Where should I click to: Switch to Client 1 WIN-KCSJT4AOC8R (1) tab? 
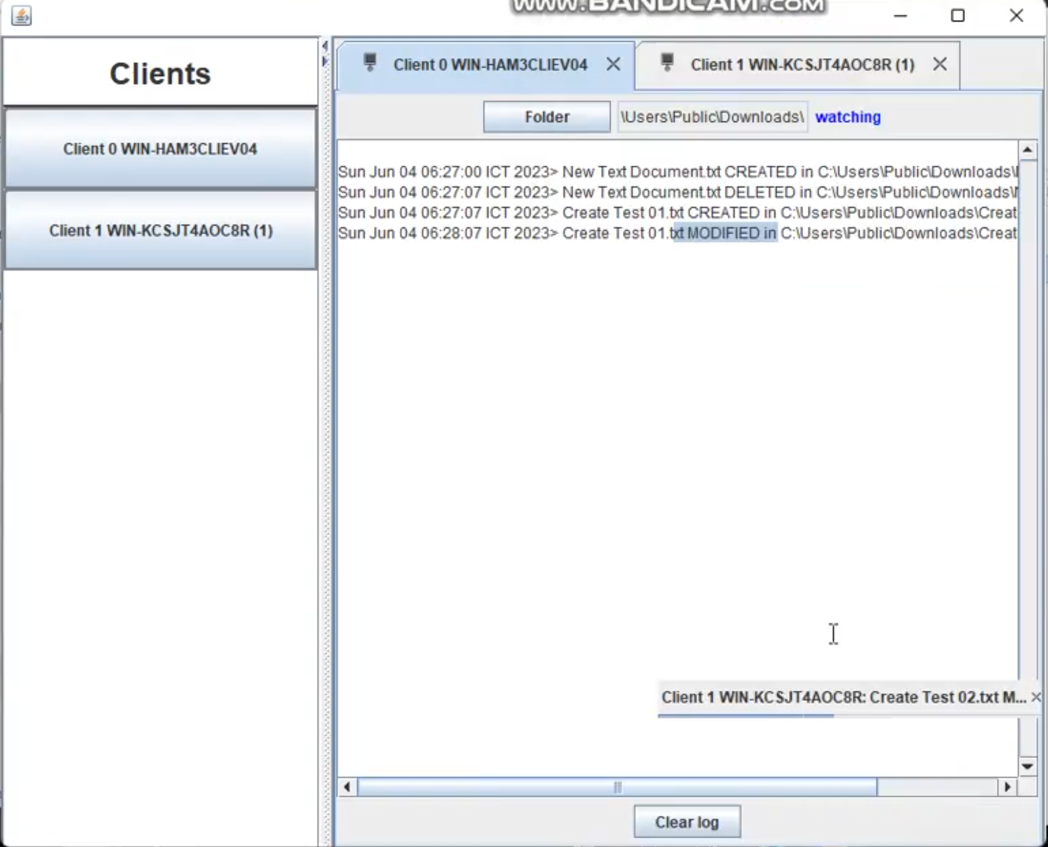[802, 65]
